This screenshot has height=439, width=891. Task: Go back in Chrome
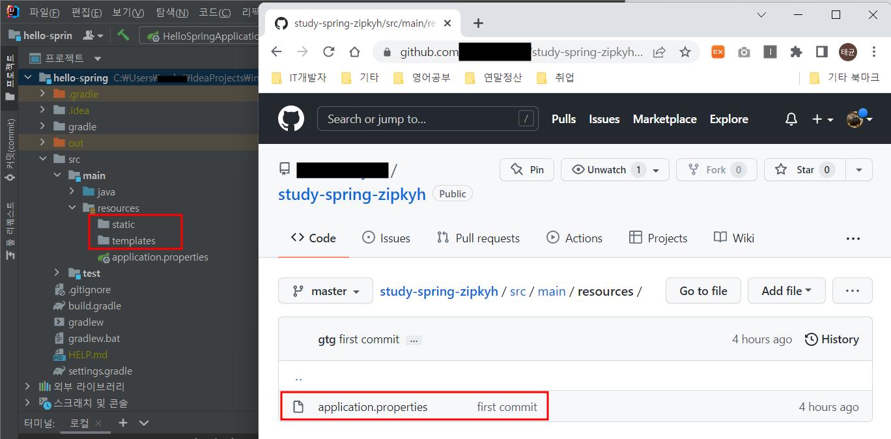[x=276, y=51]
